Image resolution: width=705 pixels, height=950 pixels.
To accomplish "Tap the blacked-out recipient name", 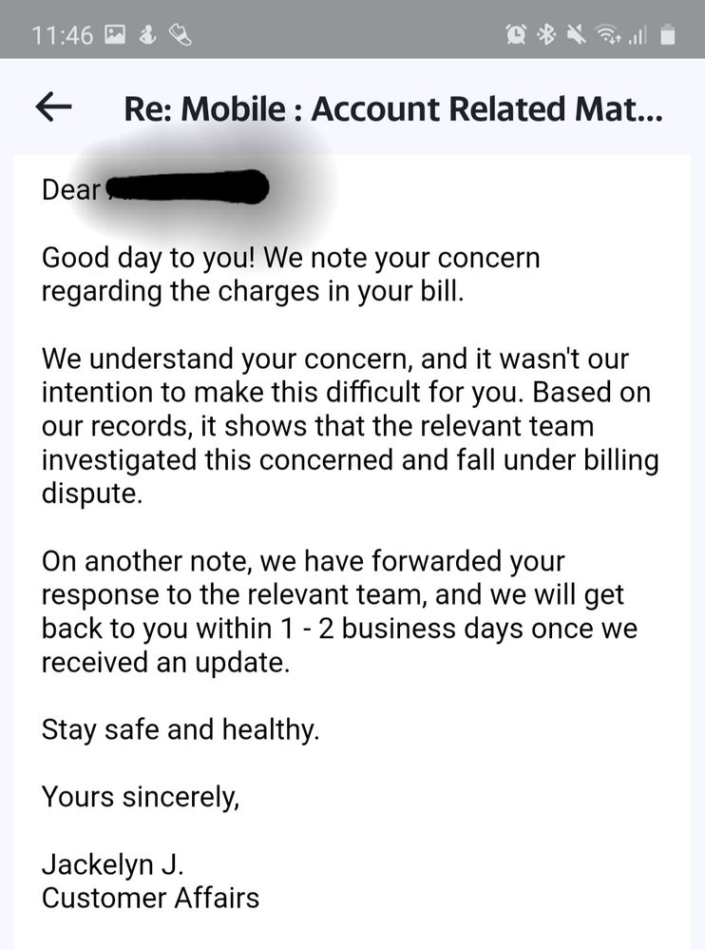I will pyautogui.click(x=186, y=187).
